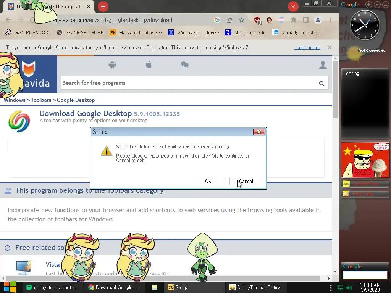Click the page vertical scrollbar
This screenshot has height=293, width=391.
(335, 90)
